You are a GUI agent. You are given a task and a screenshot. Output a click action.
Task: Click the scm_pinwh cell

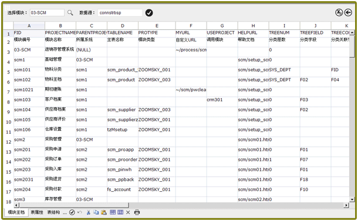pyautogui.click(x=123, y=172)
